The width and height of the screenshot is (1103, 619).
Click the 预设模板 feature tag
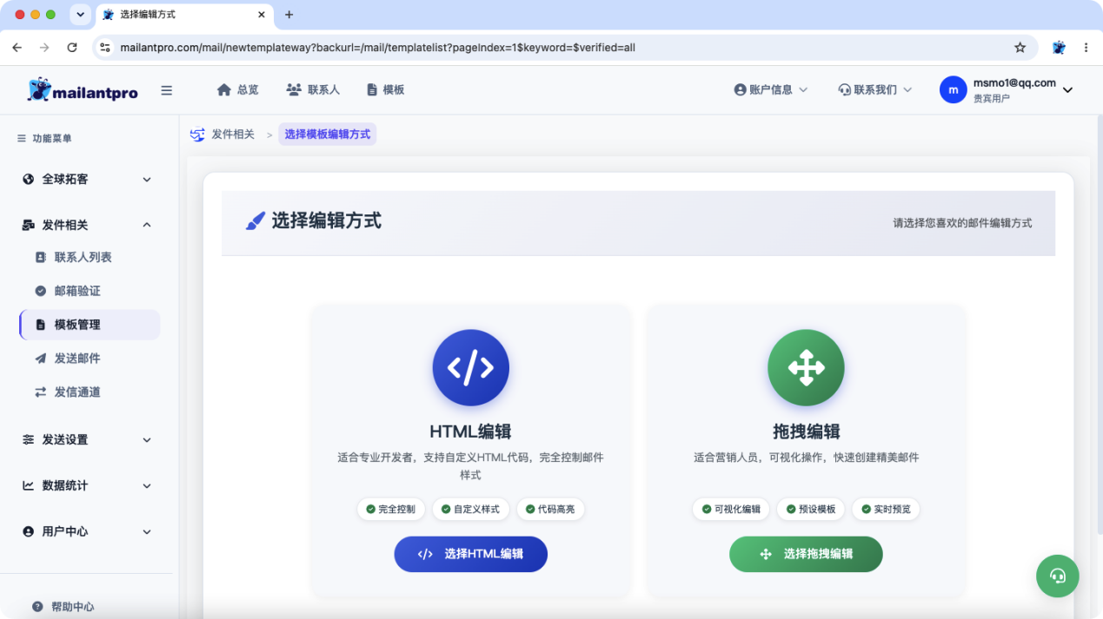click(811, 509)
